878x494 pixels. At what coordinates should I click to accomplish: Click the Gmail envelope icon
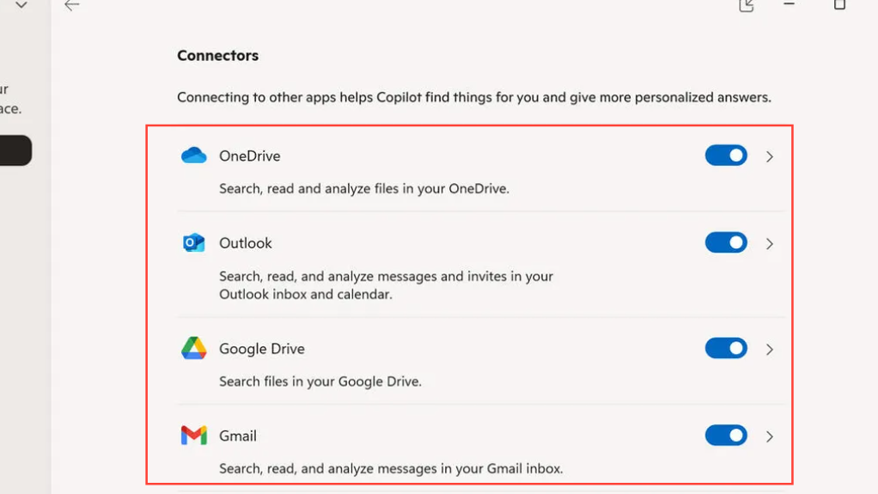[194, 436]
